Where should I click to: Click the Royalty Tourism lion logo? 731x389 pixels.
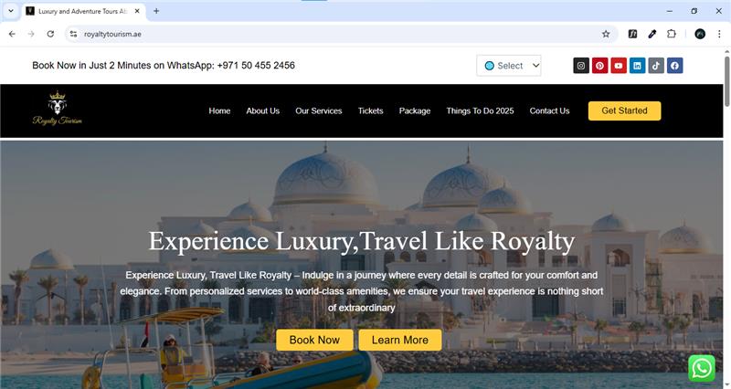tap(57, 109)
